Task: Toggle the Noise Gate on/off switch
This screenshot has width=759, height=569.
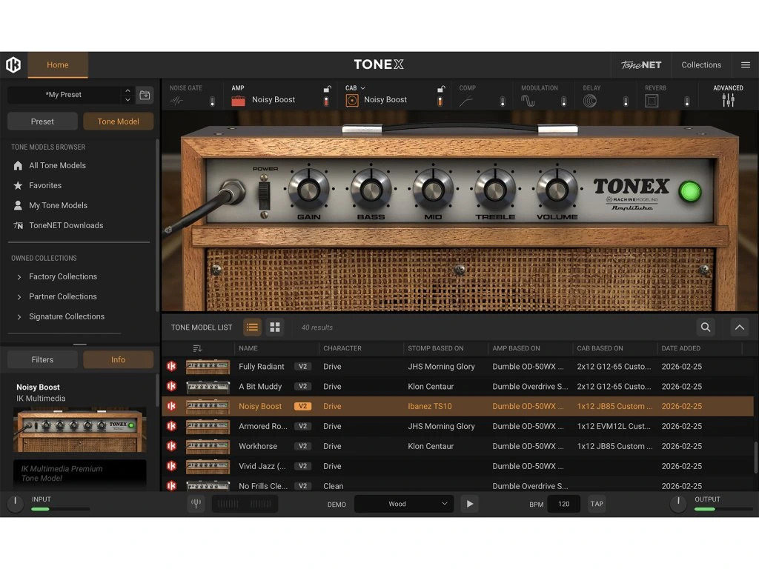Action: (212, 101)
